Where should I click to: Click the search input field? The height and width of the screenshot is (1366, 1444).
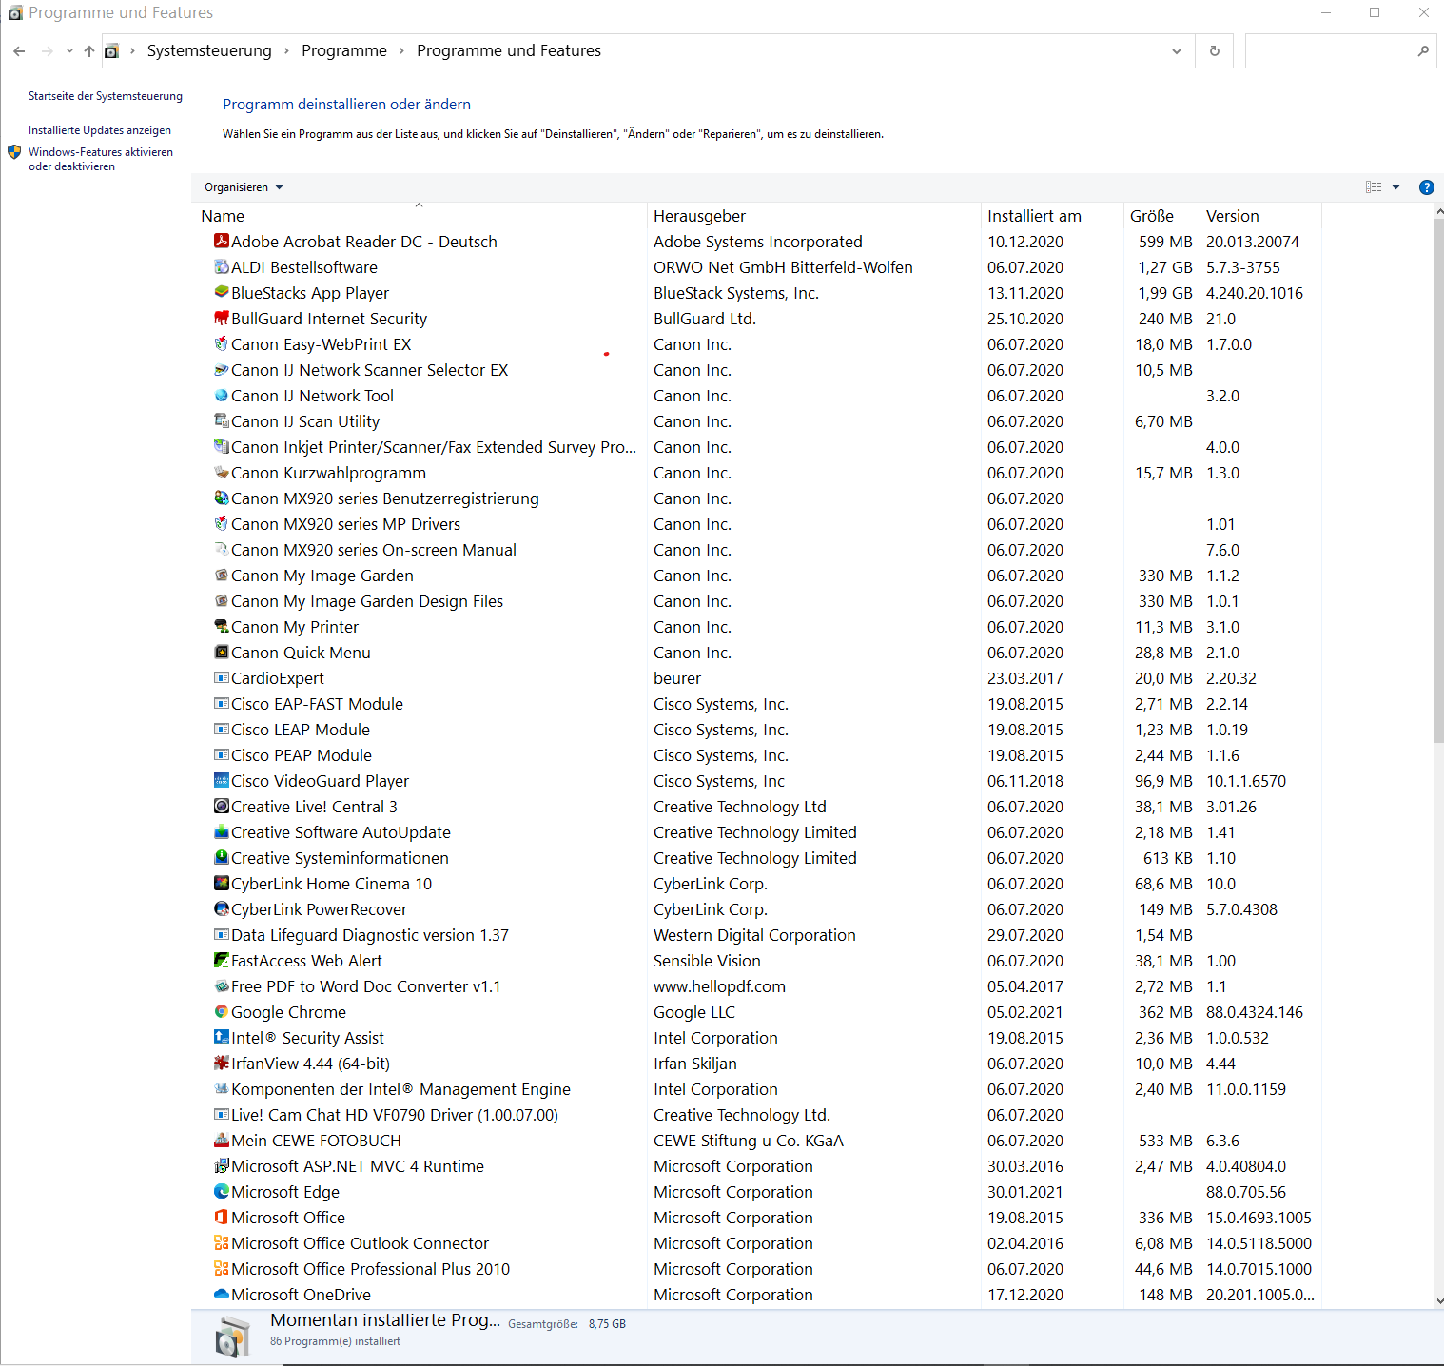(x=1340, y=51)
